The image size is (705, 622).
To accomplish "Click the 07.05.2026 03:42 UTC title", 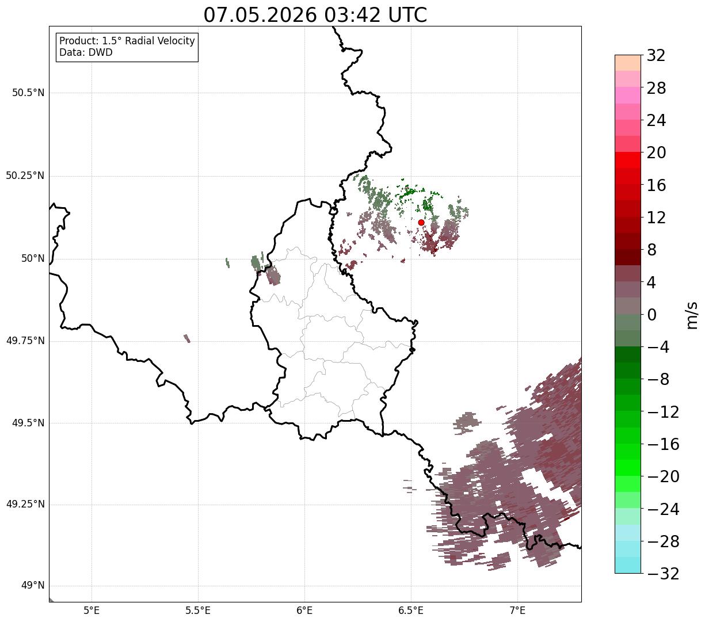I will (x=315, y=15).
